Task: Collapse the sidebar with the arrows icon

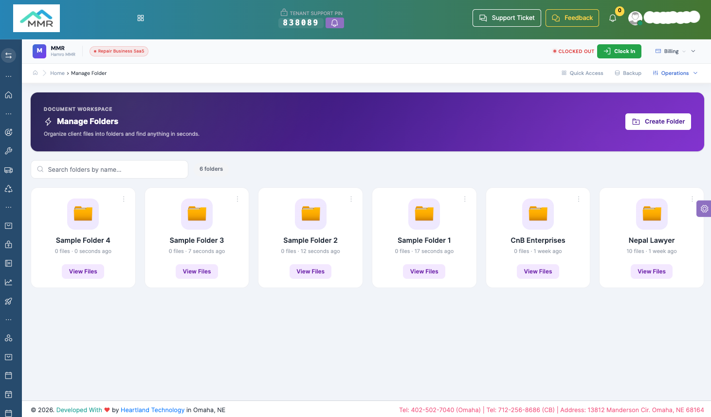Action: 8,55
